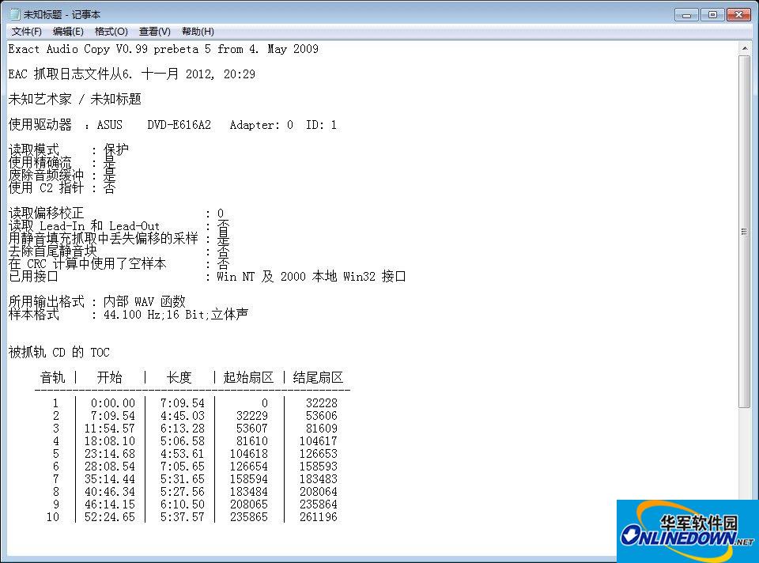Close the Notepad window
The height and width of the screenshot is (563, 759).
point(738,15)
